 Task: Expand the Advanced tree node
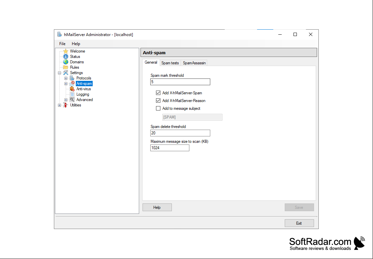(x=66, y=100)
